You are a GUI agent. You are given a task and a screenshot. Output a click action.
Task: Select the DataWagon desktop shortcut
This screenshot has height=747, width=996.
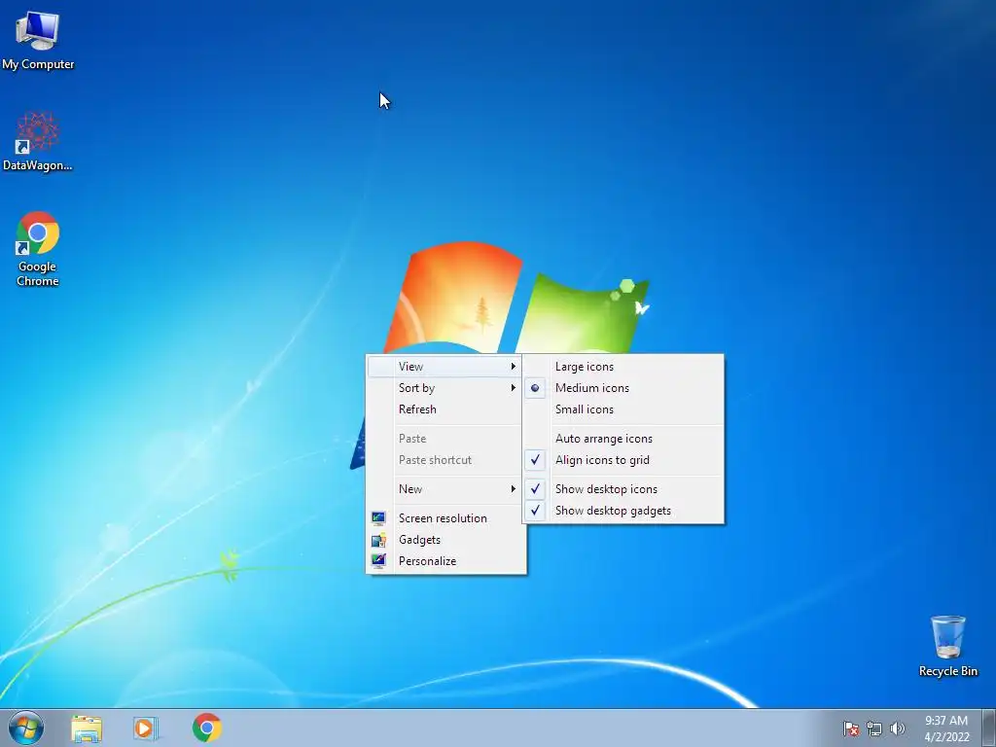38,142
